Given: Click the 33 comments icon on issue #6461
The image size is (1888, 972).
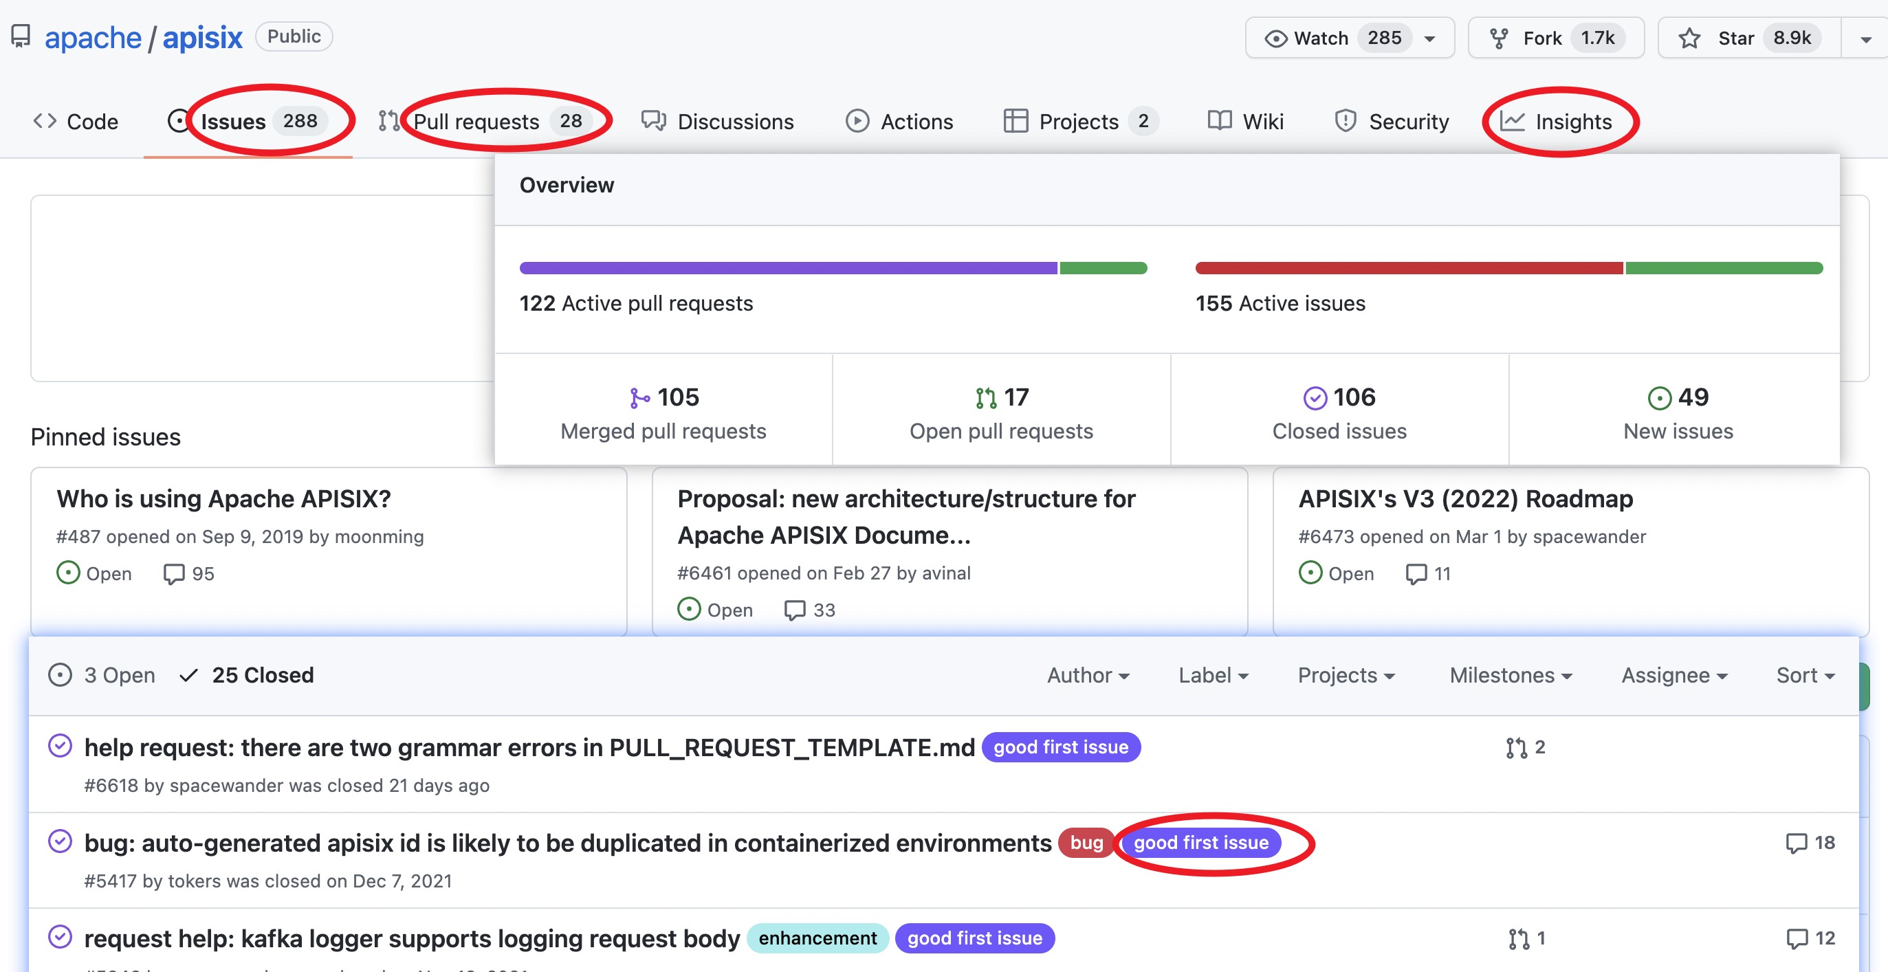Looking at the screenshot, I should (795, 610).
